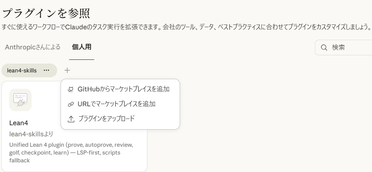The width and height of the screenshot is (372, 172).
Task: Switch to the Anthropicさんによる tab
Action: pyautogui.click(x=33, y=47)
